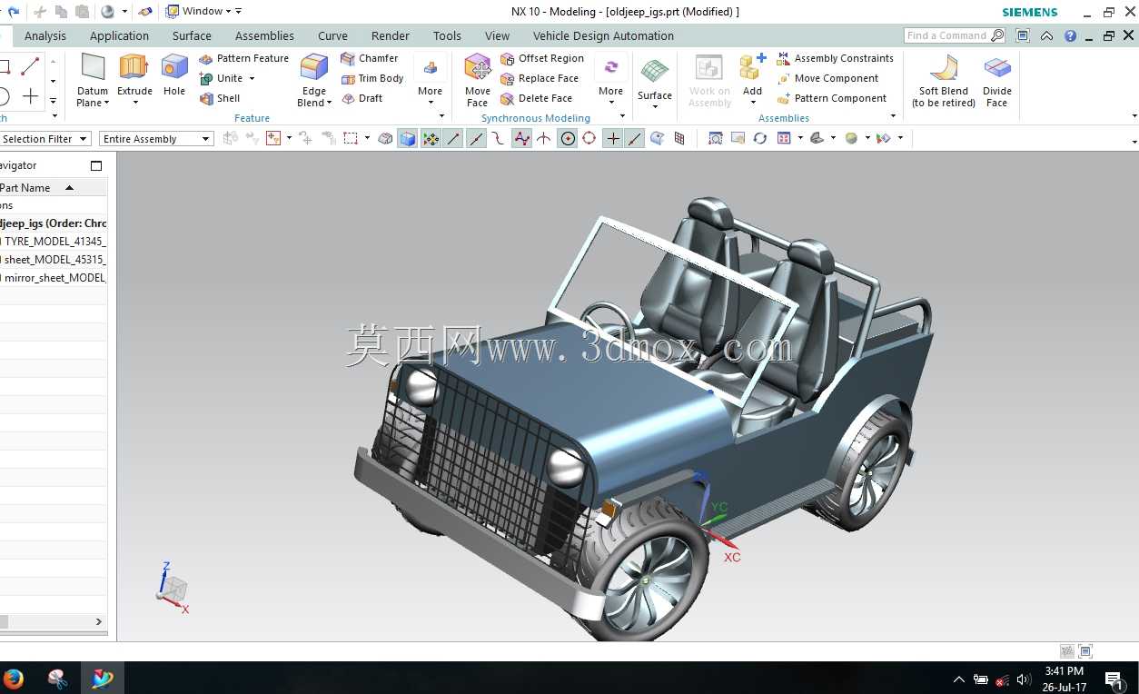Screen dimensions: 1139x694
Task: Click the Surface tool icon
Action: pos(654,72)
